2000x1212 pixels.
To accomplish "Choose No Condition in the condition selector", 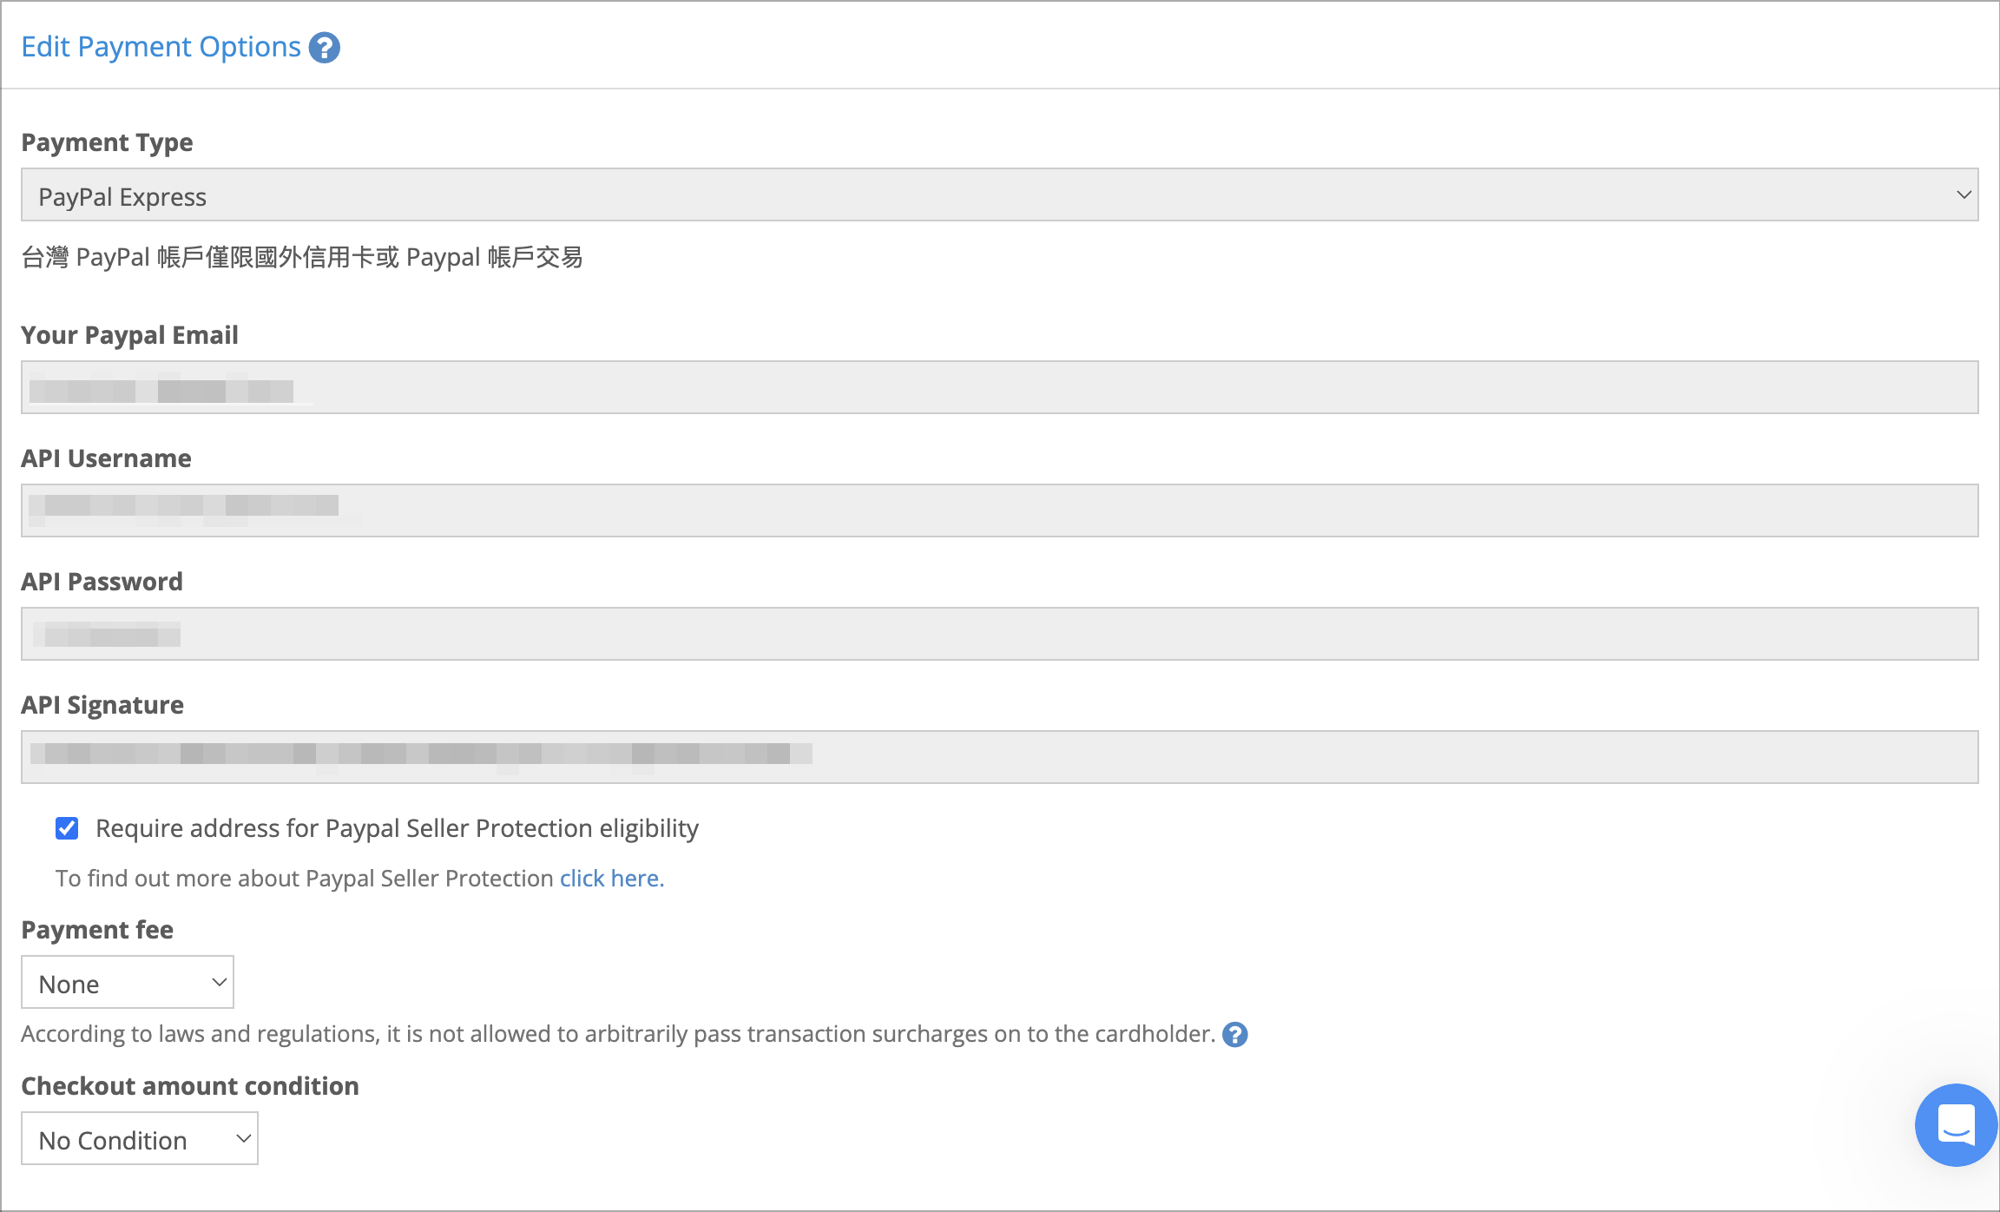I will [x=140, y=1138].
